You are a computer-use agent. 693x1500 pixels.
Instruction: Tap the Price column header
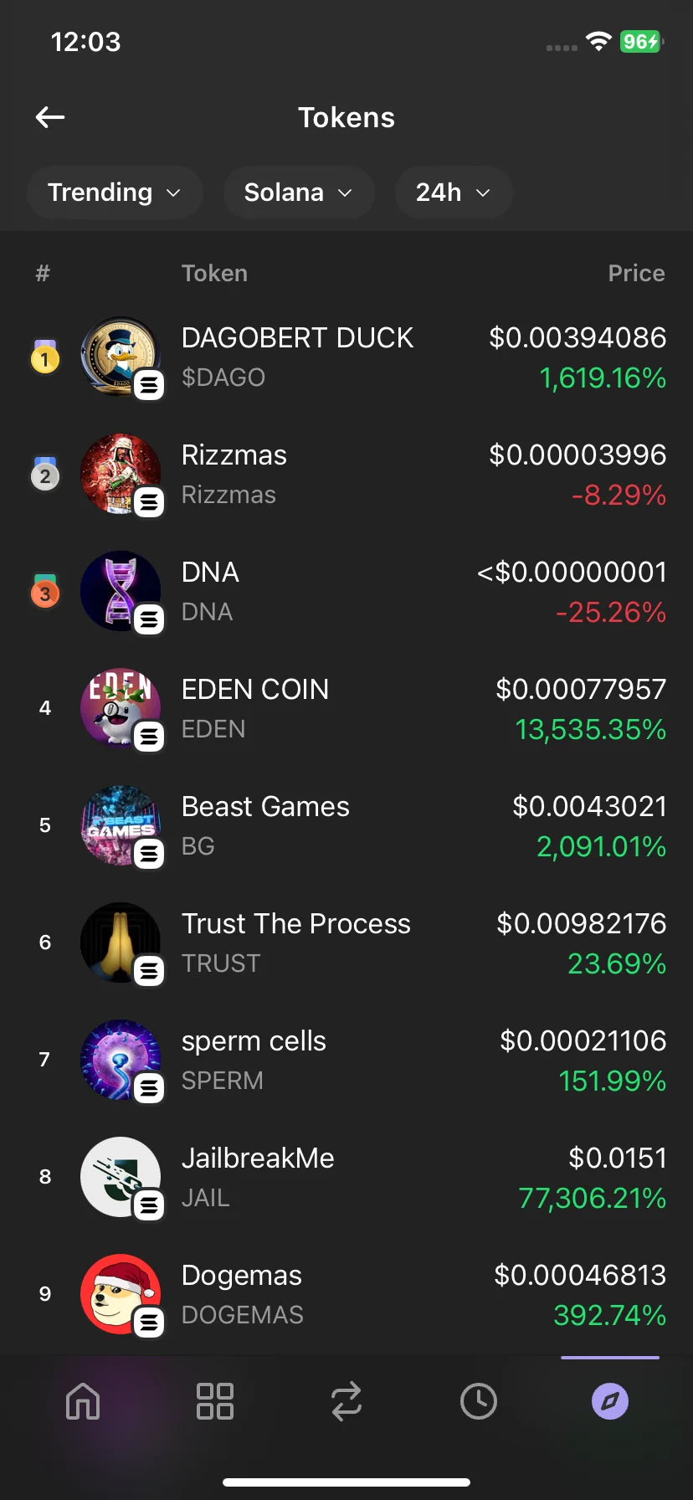(x=636, y=273)
